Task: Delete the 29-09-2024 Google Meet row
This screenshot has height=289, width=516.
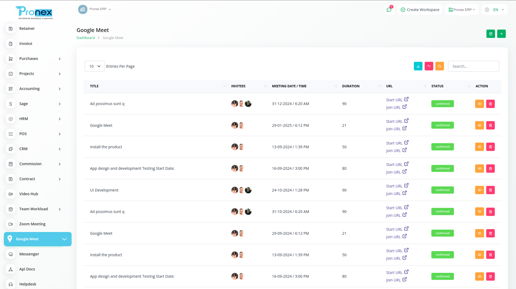Action: 490,233
